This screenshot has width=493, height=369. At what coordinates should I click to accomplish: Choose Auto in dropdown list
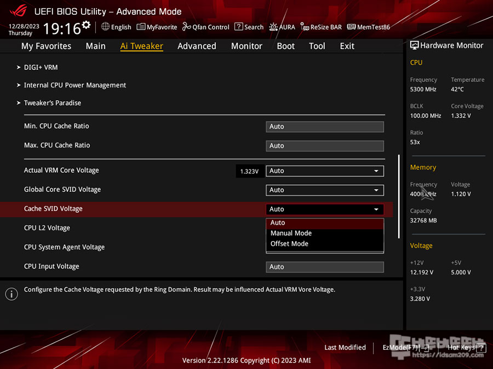[325, 223]
